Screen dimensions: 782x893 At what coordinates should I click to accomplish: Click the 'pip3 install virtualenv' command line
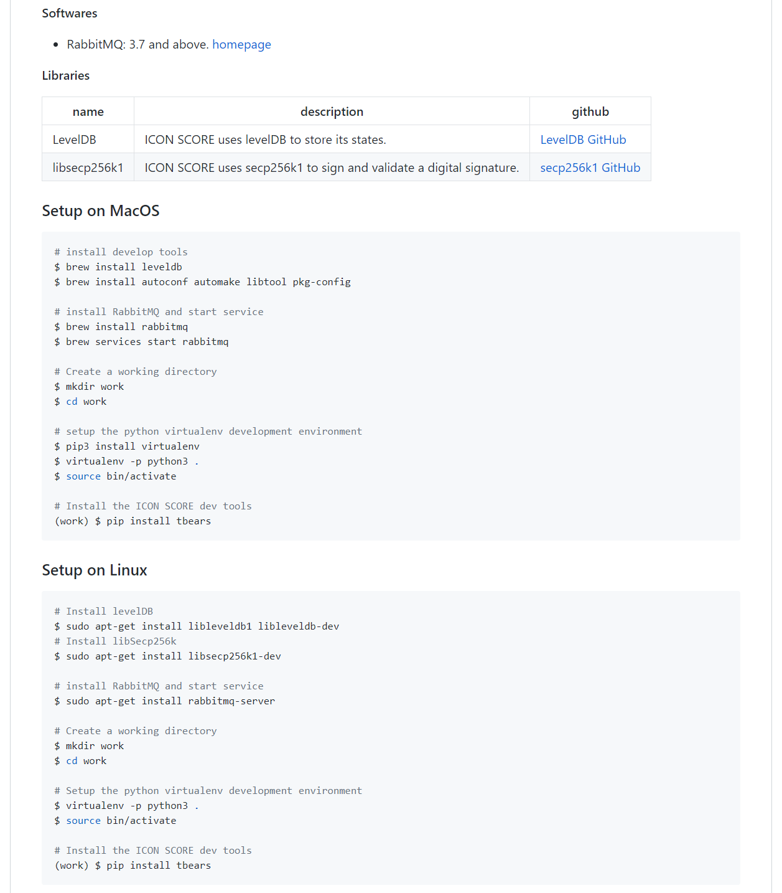pyautogui.click(x=127, y=446)
